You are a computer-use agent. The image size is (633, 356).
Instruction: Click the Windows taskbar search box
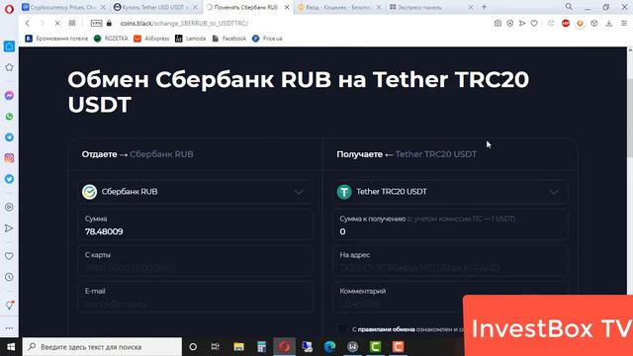102,347
